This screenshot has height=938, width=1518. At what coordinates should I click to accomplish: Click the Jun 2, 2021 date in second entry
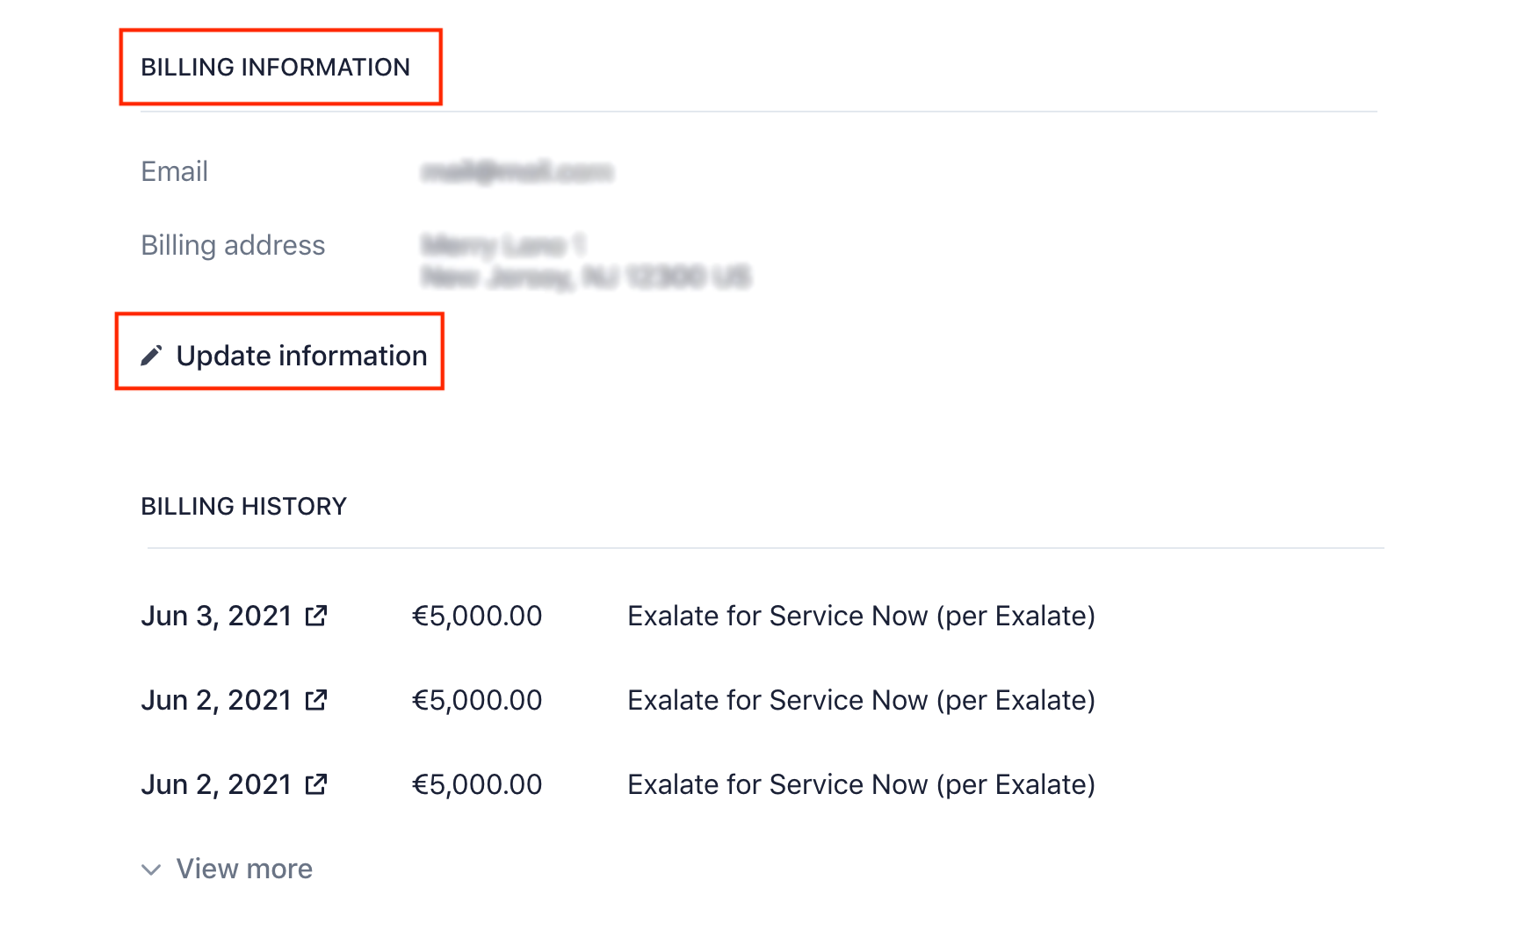[x=216, y=700]
